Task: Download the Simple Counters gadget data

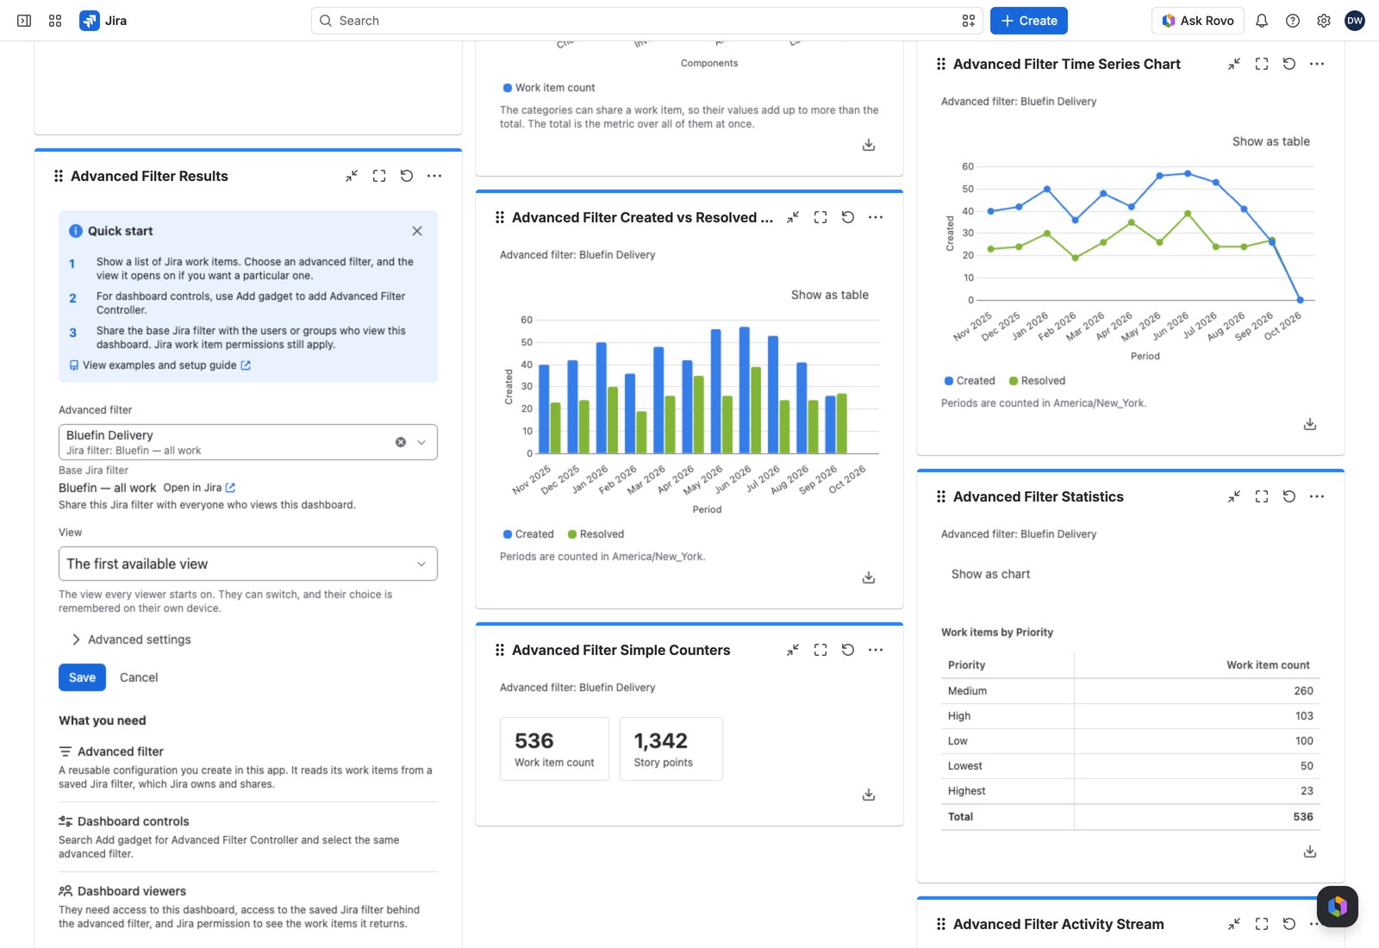Action: [869, 795]
